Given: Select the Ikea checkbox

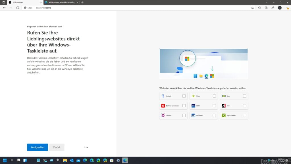Looking at the screenshot, I should click(244, 96).
